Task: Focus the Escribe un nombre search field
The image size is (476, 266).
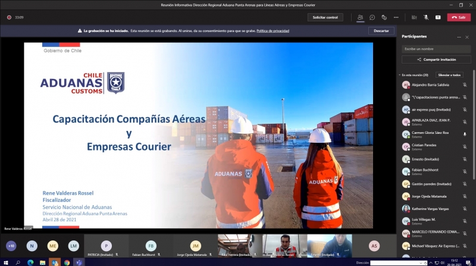Action: point(436,49)
